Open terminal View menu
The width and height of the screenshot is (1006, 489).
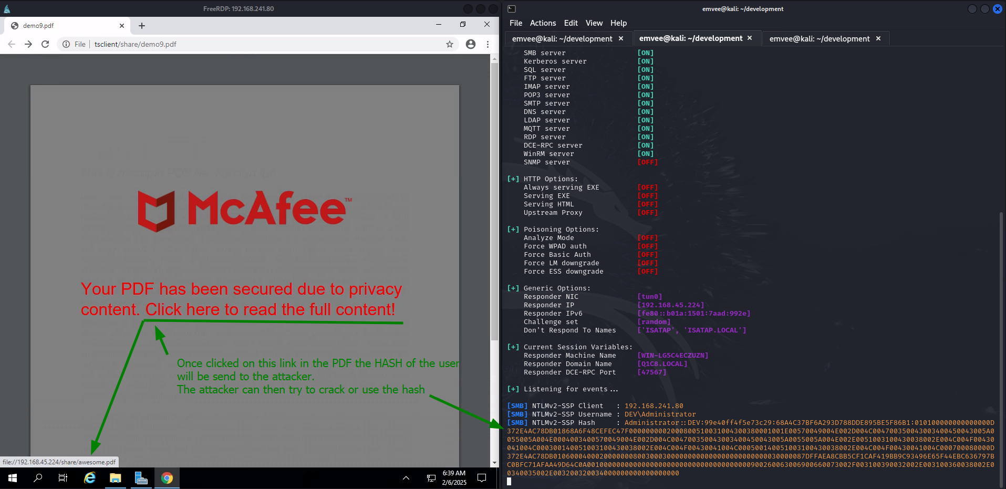tap(594, 23)
